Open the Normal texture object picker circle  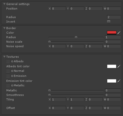pyautogui.click(x=12, y=71)
